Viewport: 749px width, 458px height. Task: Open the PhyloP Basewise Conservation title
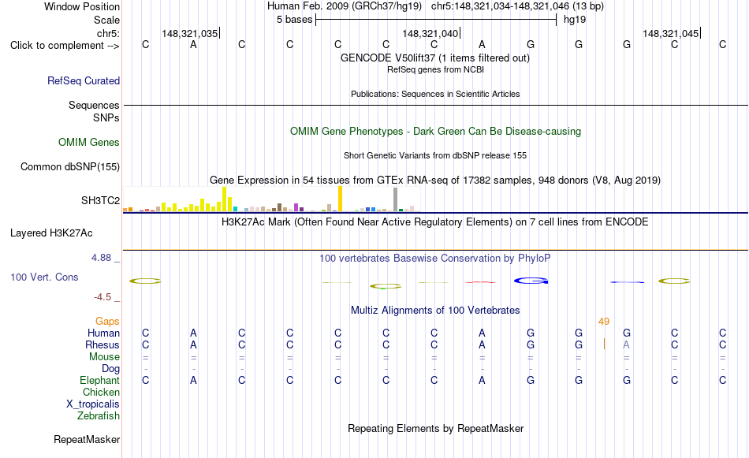click(435, 259)
